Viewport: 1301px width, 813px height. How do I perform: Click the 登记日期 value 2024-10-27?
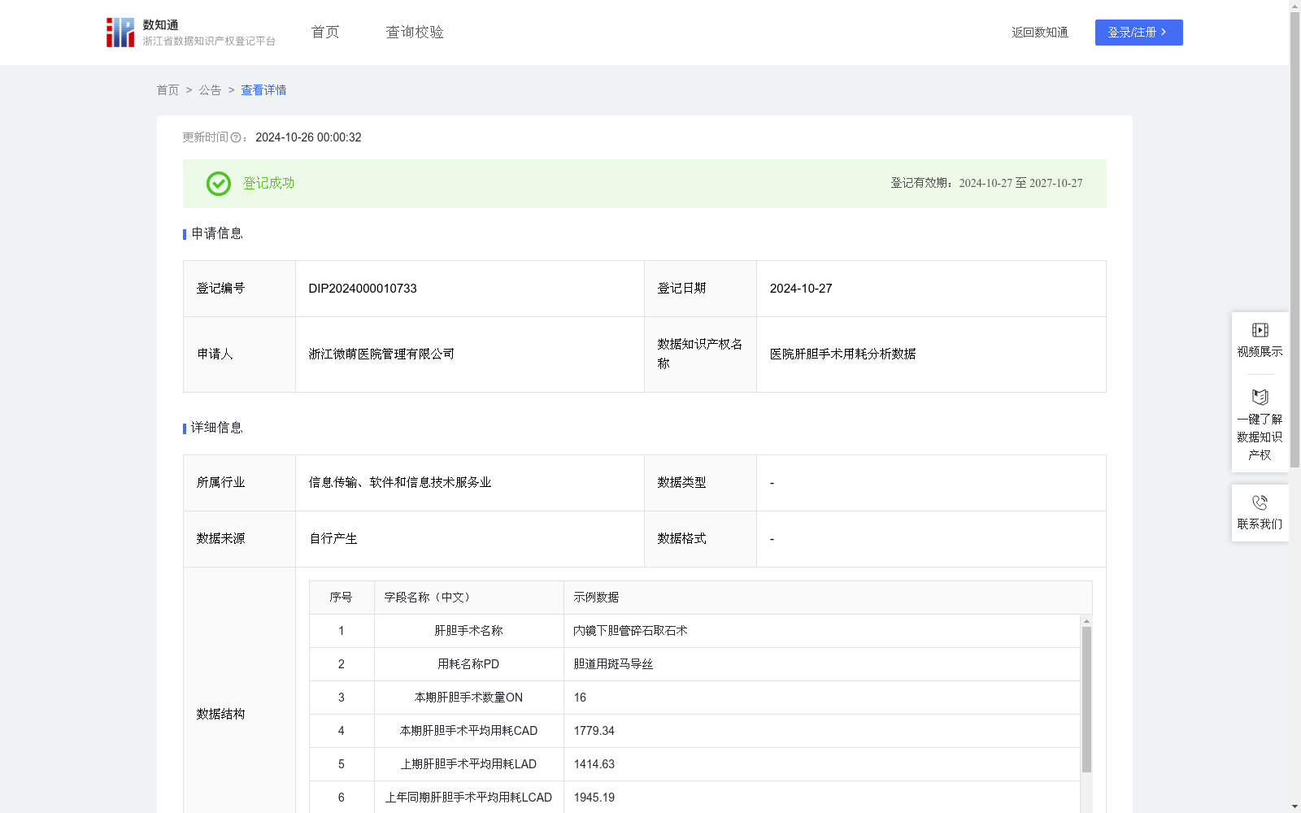point(801,289)
